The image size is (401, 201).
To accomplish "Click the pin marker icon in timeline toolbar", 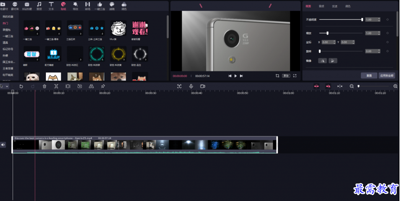I will (103, 86).
